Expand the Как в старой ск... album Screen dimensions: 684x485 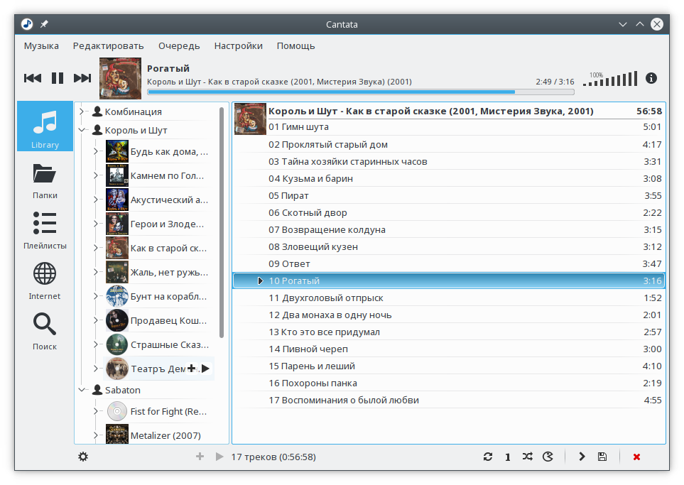pyautogui.click(x=96, y=248)
